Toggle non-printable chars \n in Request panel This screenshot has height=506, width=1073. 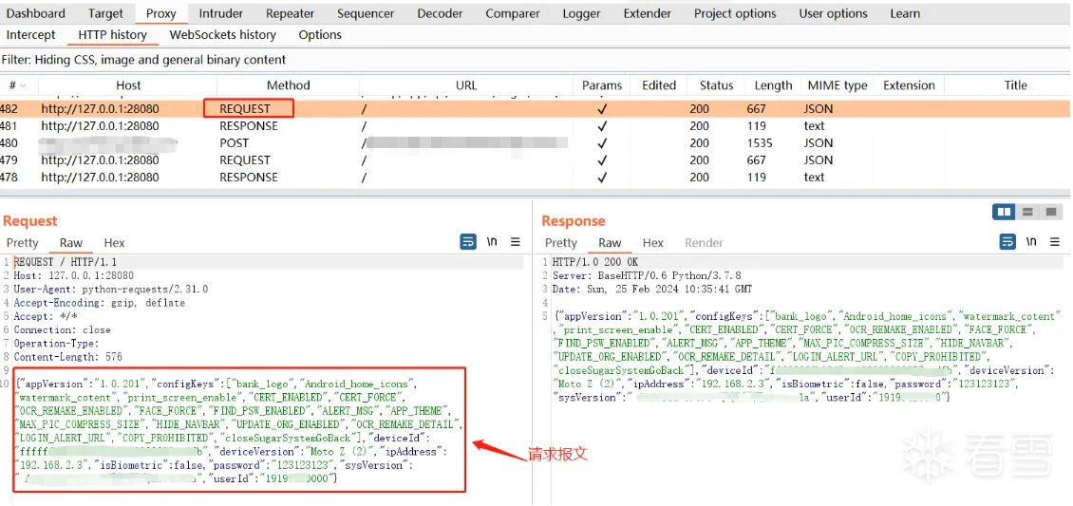[492, 242]
